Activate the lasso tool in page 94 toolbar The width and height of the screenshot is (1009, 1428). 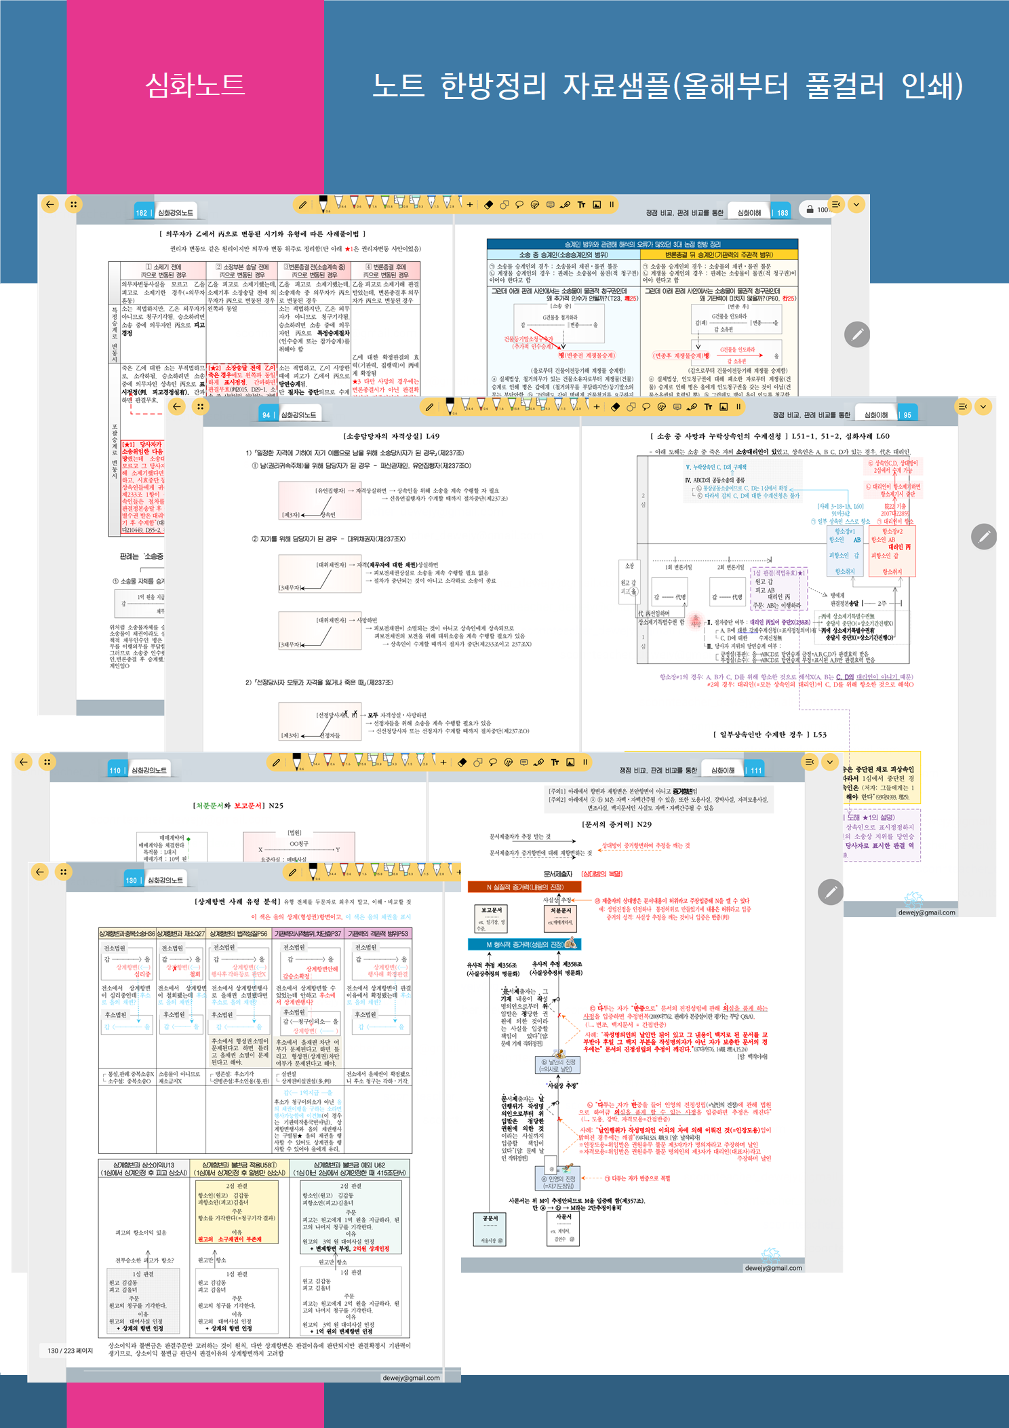tap(646, 406)
